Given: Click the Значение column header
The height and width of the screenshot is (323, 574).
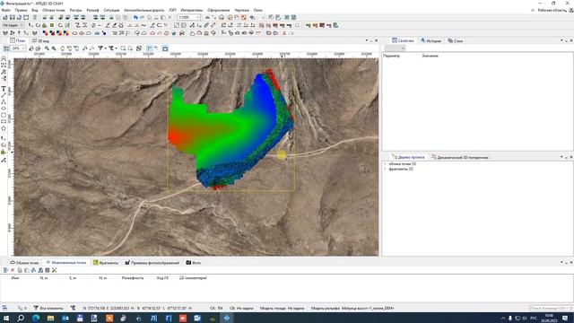Looking at the screenshot, I should [430, 56].
